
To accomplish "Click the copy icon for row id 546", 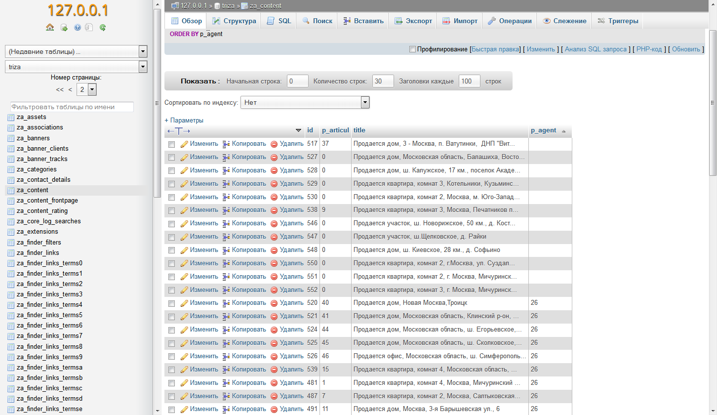I will pyautogui.click(x=226, y=223).
